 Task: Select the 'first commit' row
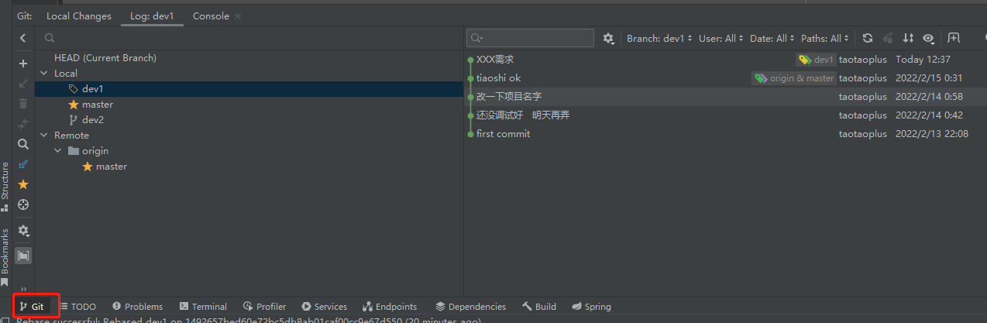point(725,134)
